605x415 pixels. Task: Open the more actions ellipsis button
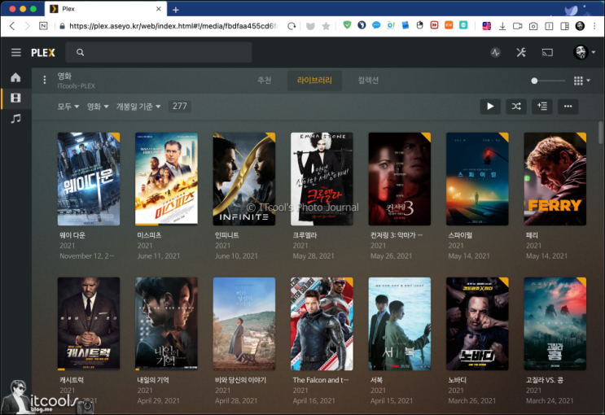(x=568, y=107)
